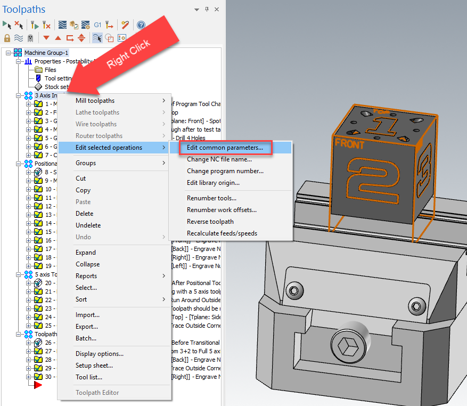This screenshot has height=406, width=467.
Task: Collapse the Machine Group-1 node
Action: click(8, 53)
